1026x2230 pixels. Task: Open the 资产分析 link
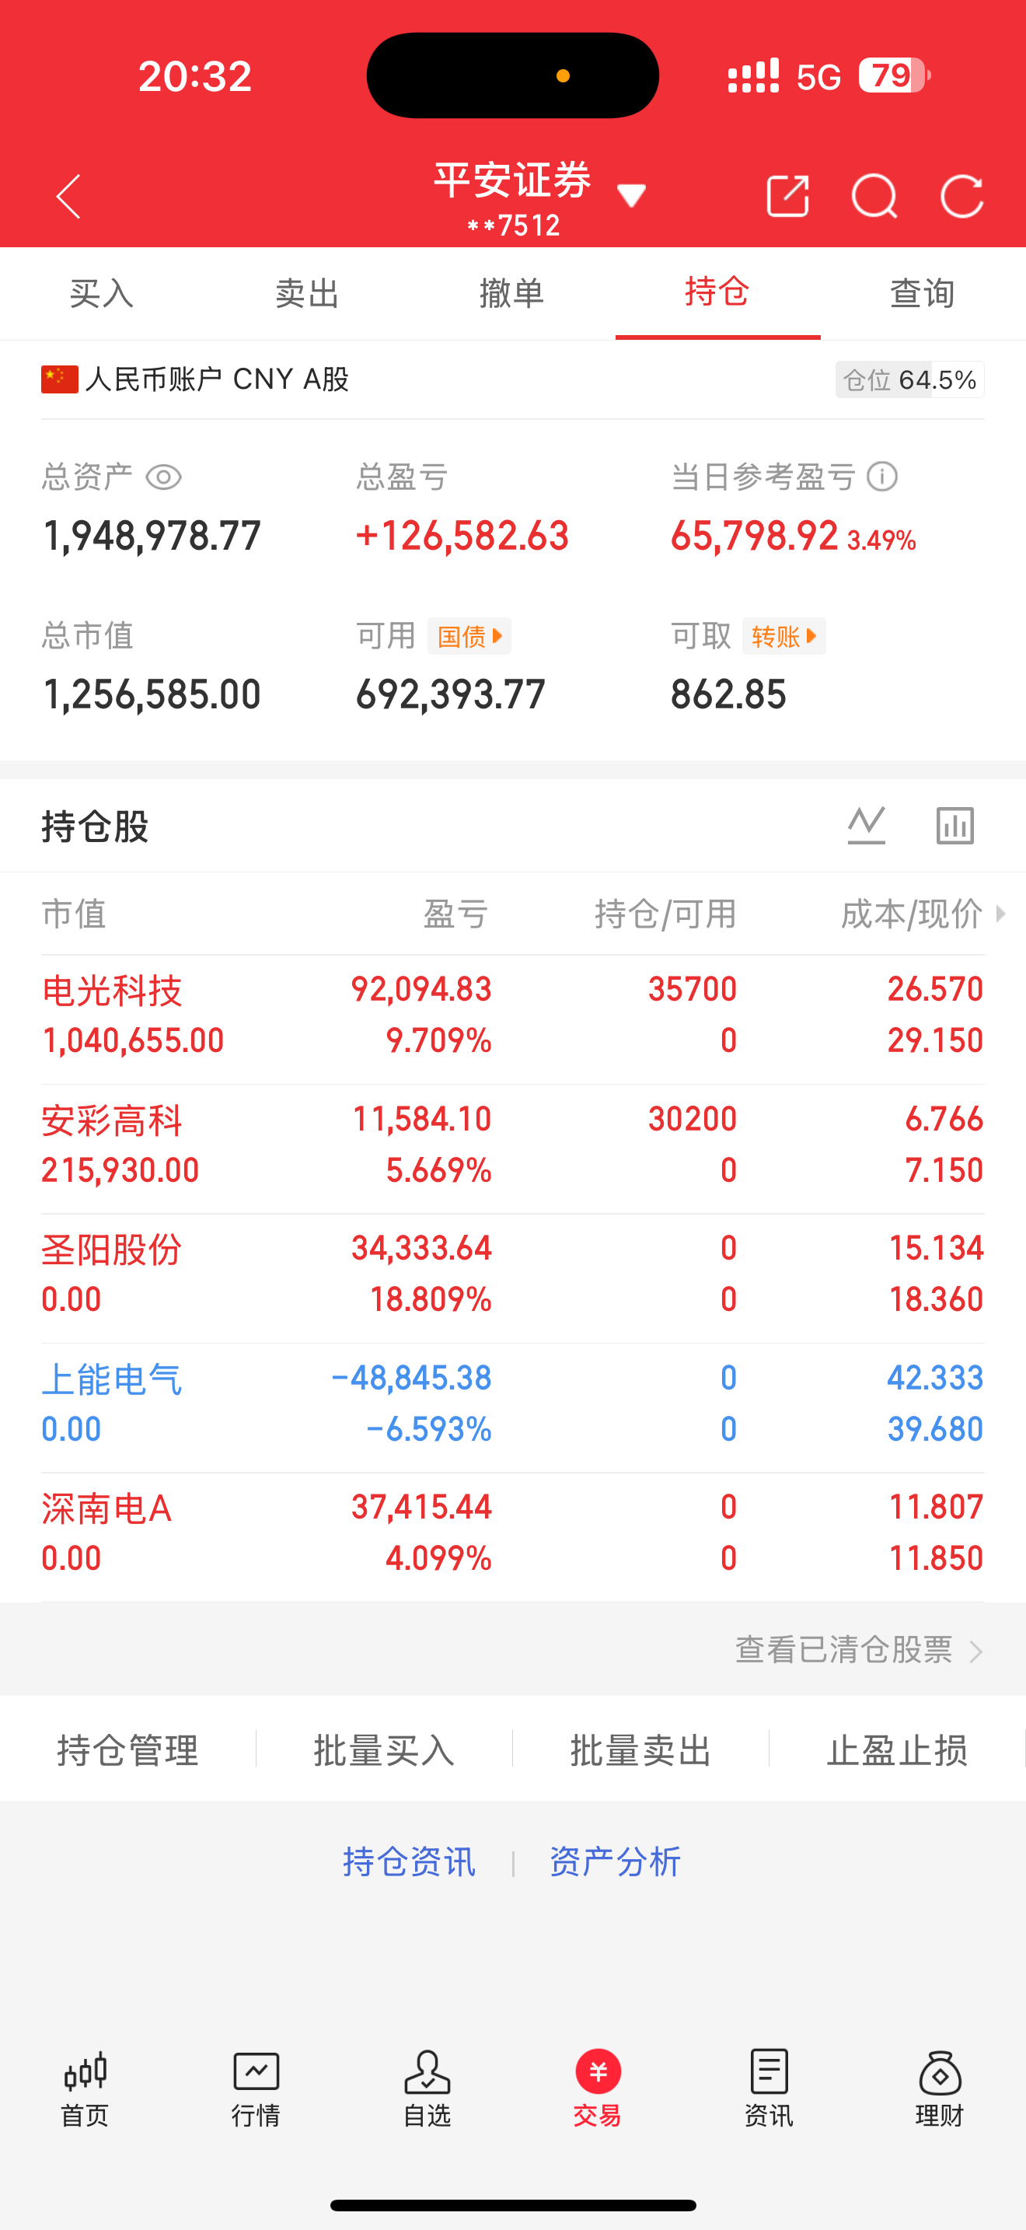pos(615,1861)
